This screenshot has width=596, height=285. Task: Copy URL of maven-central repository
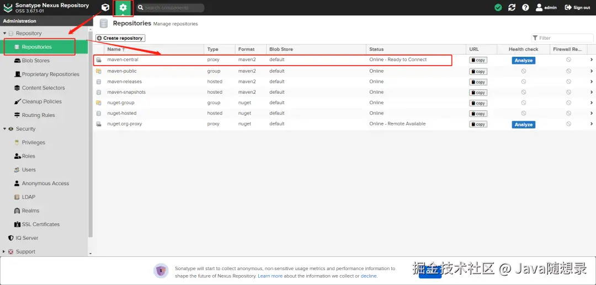point(478,60)
